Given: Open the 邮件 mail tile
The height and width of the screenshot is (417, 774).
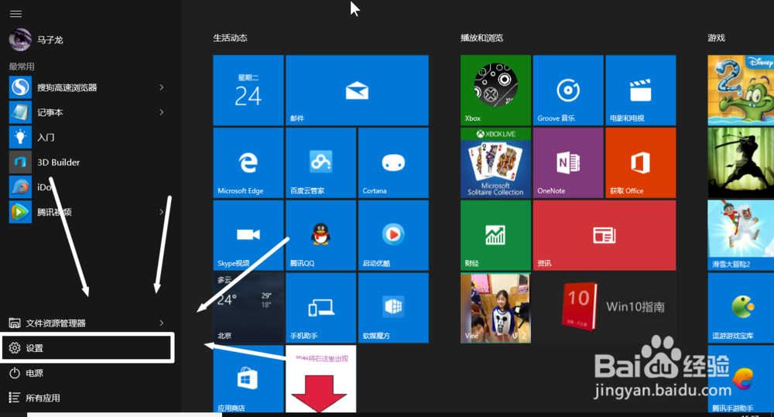Looking at the screenshot, I should click(357, 91).
